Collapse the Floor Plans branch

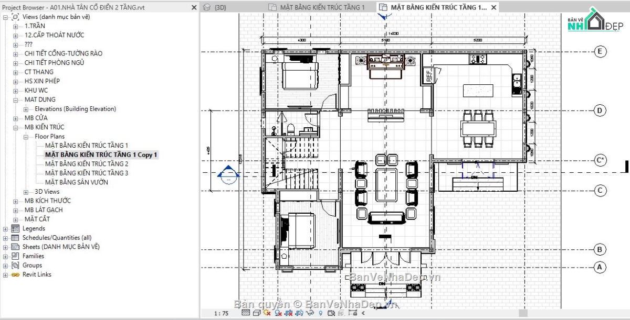[x=25, y=136]
